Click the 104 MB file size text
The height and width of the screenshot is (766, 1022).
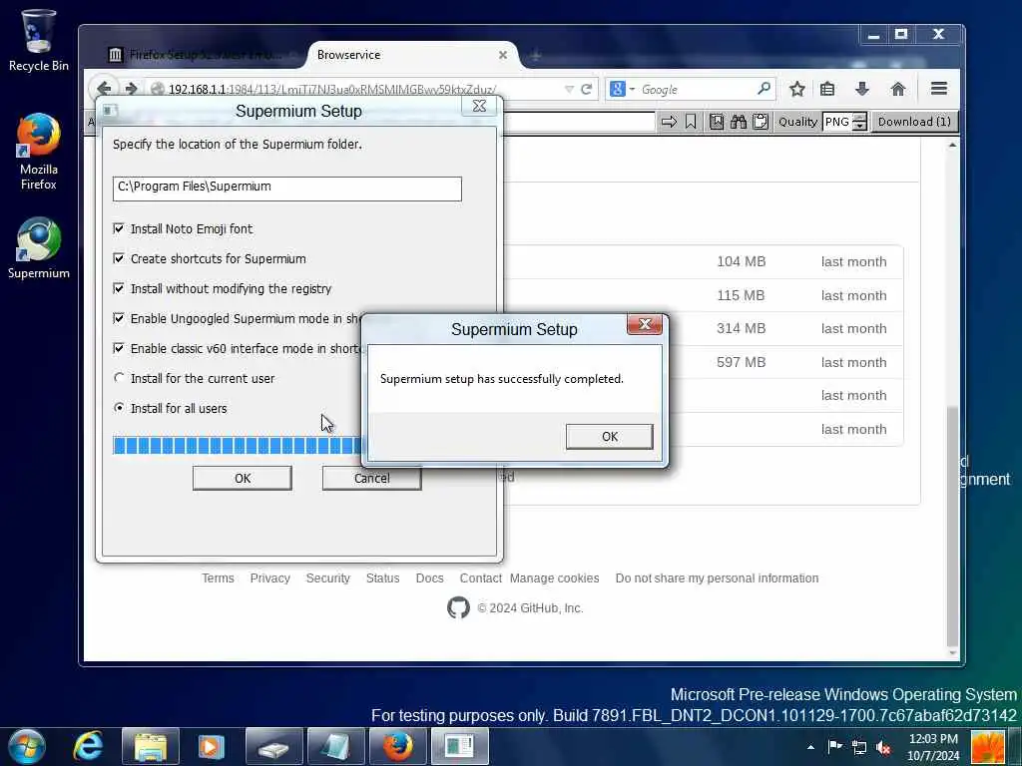742,262
